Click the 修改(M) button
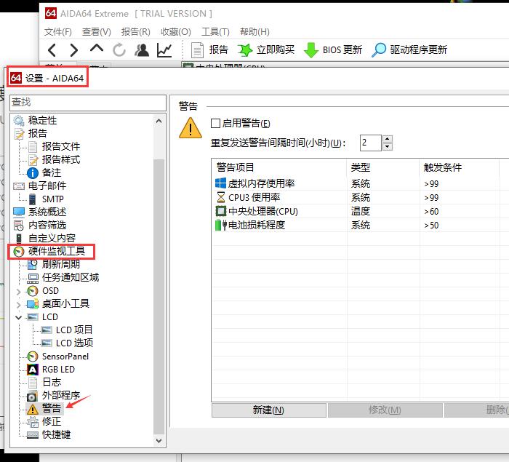Image resolution: width=509 pixels, height=462 pixels. [x=385, y=410]
